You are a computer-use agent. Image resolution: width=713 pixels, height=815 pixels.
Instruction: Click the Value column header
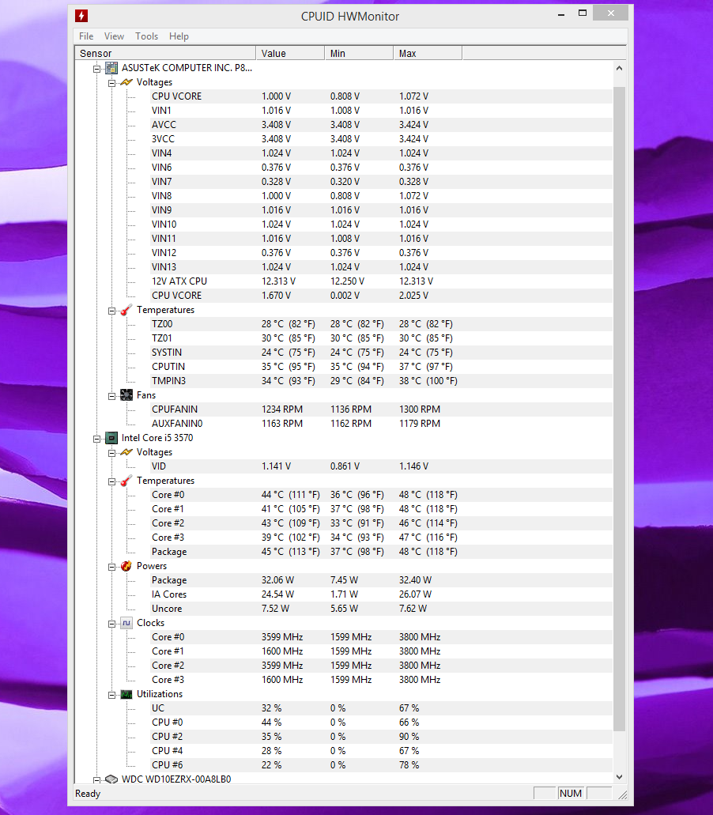[290, 53]
